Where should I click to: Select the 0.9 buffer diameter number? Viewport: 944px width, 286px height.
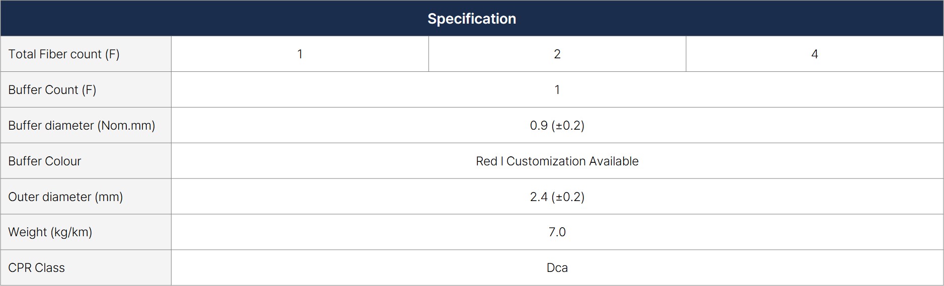pyautogui.click(x=539, y=126)
